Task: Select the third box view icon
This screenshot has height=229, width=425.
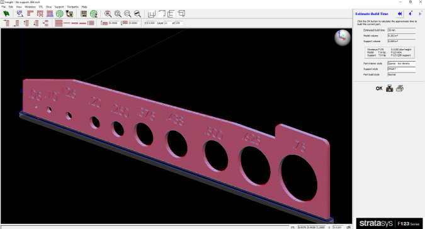Action: 171,14
